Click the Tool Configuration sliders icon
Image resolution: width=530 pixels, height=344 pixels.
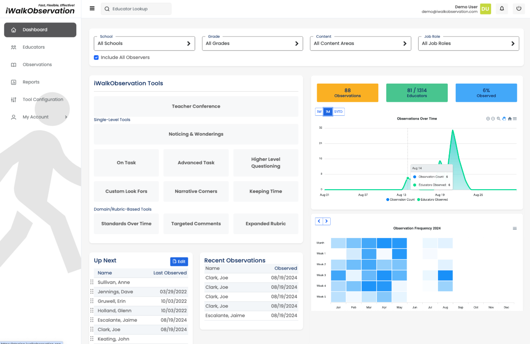coord(14,99)
